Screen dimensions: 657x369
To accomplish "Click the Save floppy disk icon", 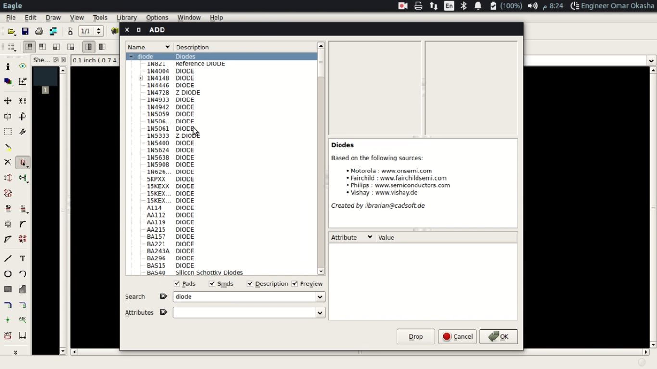I will tap(25, 31).
